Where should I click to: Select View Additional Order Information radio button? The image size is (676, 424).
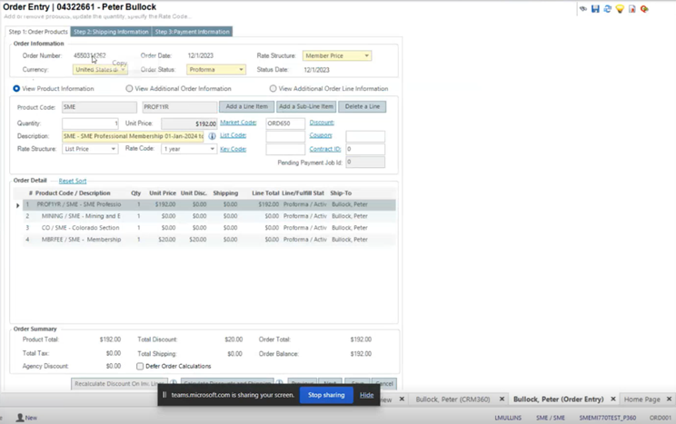tap(130, 89)
